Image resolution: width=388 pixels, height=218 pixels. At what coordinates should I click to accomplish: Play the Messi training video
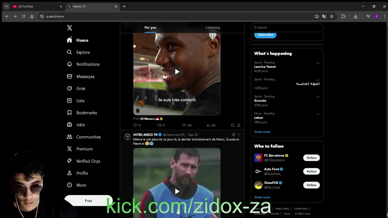[177, 191]
